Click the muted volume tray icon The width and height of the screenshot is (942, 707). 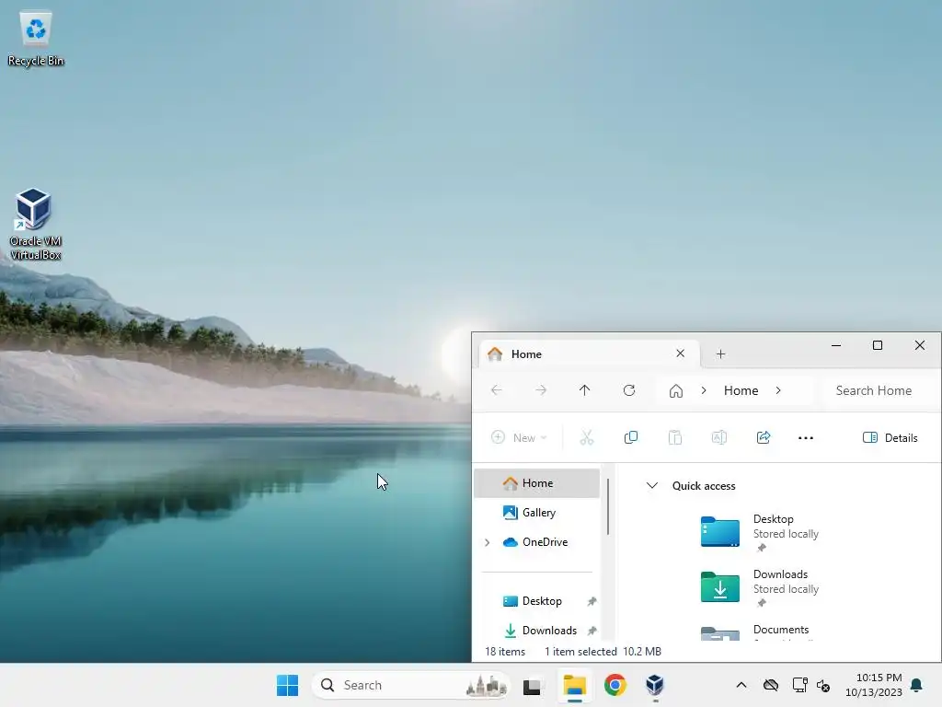pyautogui.click(x=823, y=685)
